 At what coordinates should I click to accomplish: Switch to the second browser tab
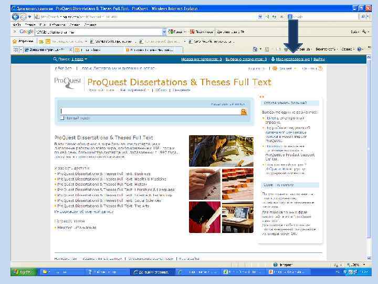tap(99, 50)
